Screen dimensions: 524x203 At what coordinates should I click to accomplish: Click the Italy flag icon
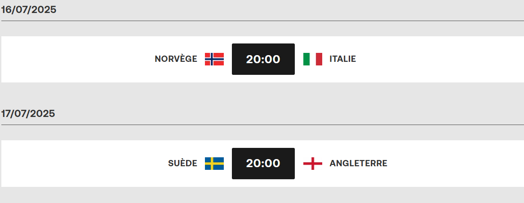pos(313,59)
